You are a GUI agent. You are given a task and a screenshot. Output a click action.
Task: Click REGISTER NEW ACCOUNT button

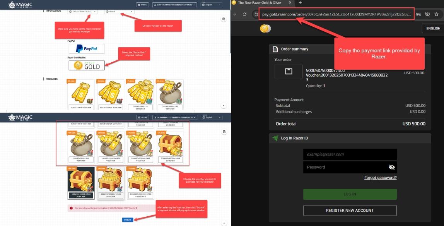point(350,211)
